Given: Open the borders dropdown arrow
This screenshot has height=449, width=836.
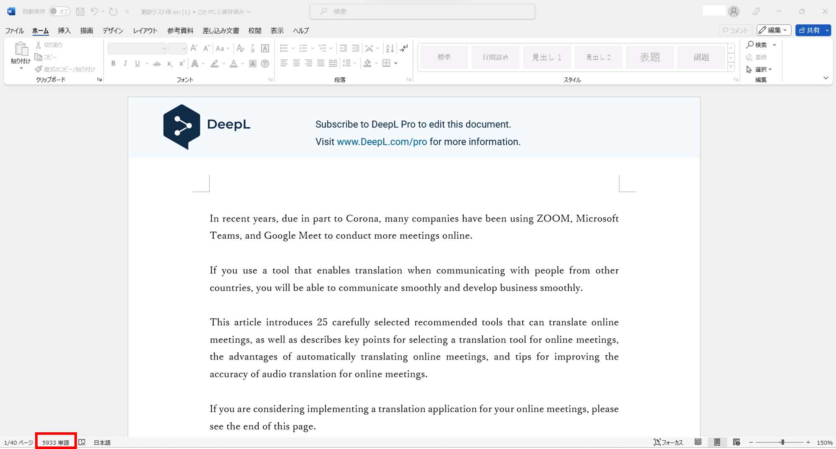Looking at the screenshot, I should pyautogui.click(x=395, y=63).
